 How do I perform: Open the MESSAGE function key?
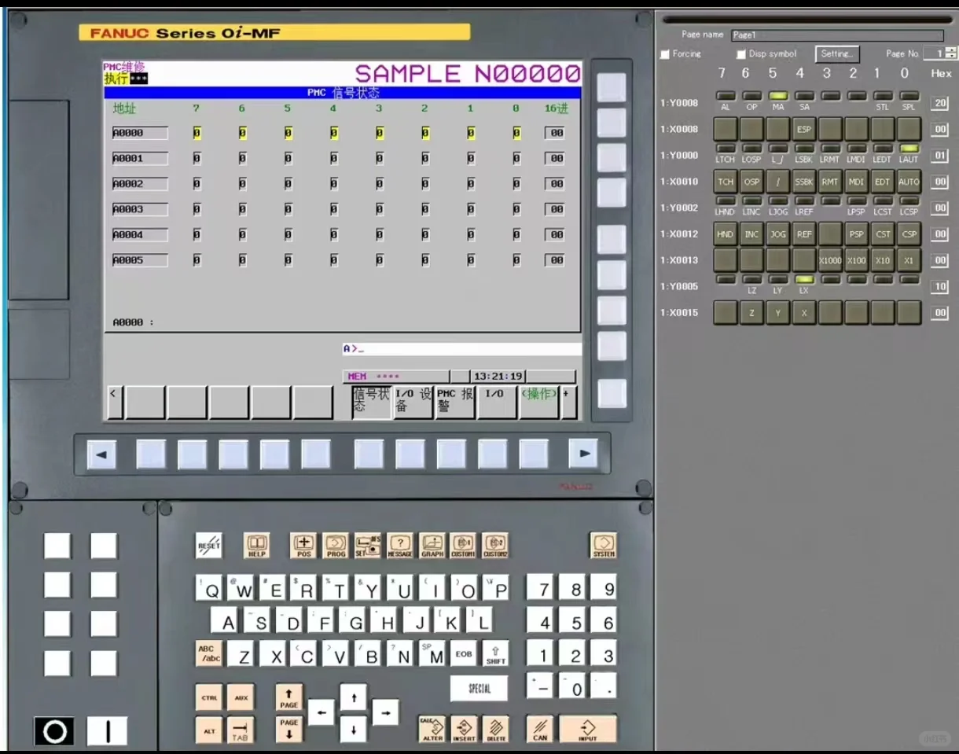point(399,545)
